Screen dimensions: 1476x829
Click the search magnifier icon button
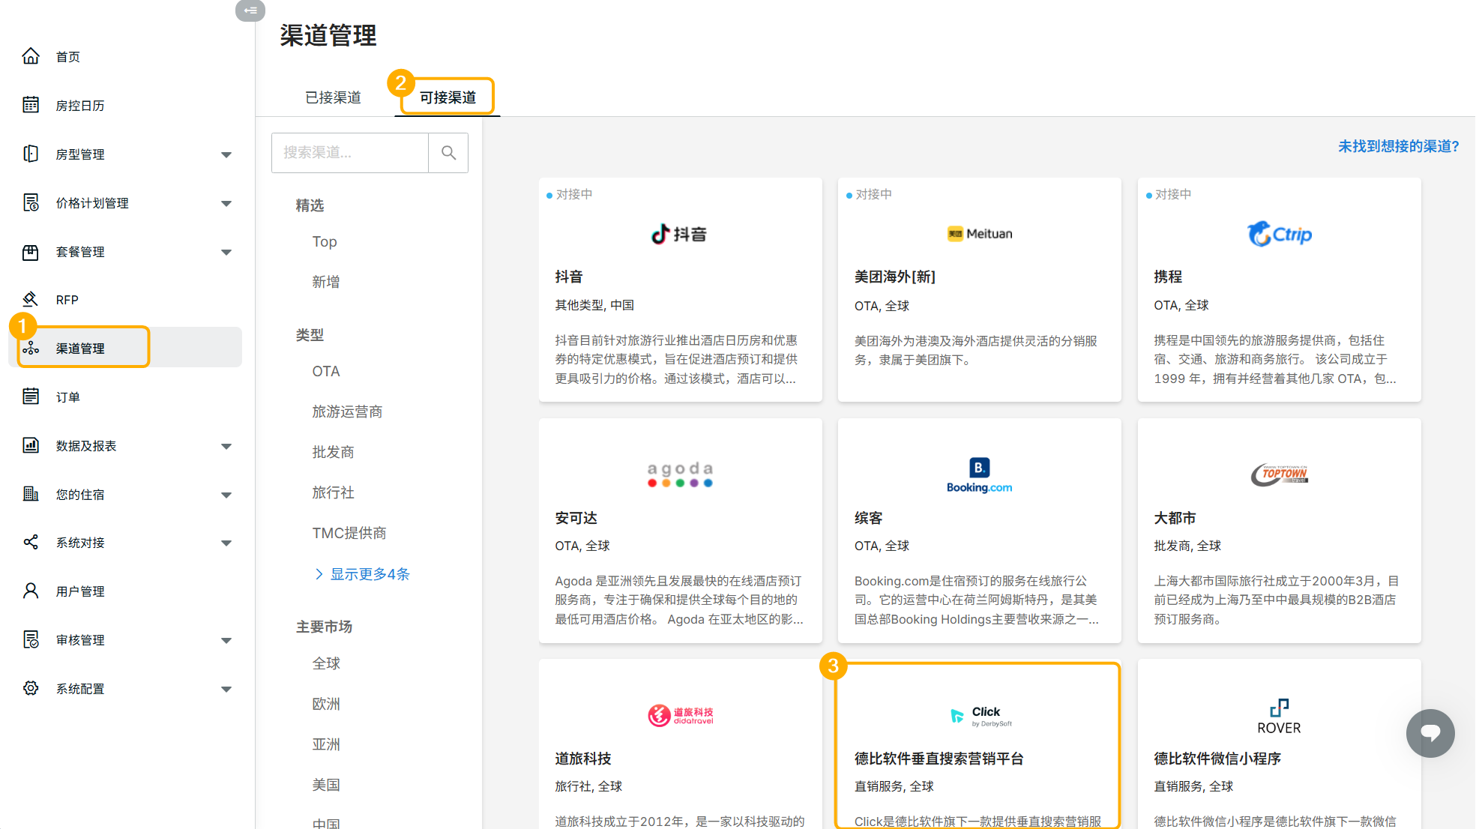(x=448, y=153)
